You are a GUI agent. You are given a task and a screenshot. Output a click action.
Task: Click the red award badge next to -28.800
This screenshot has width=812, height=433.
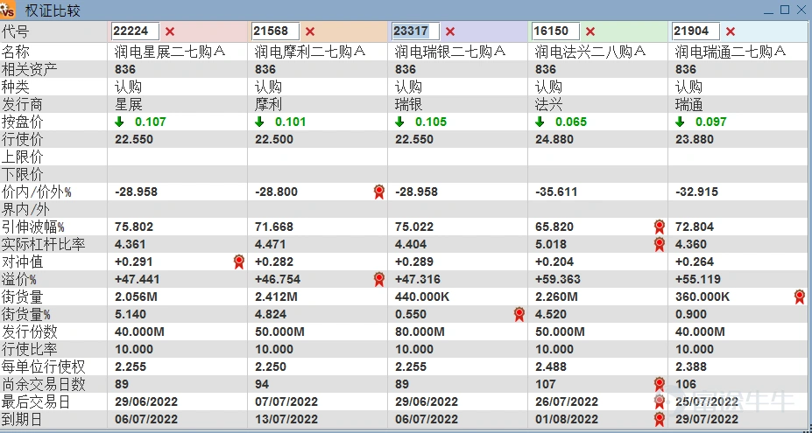(x=379, y=192)
